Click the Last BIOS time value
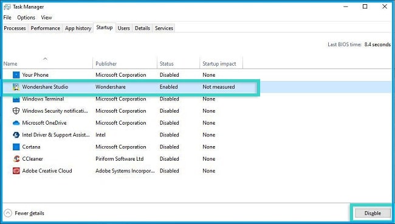395x224 pixels. (x=377, y=44)
